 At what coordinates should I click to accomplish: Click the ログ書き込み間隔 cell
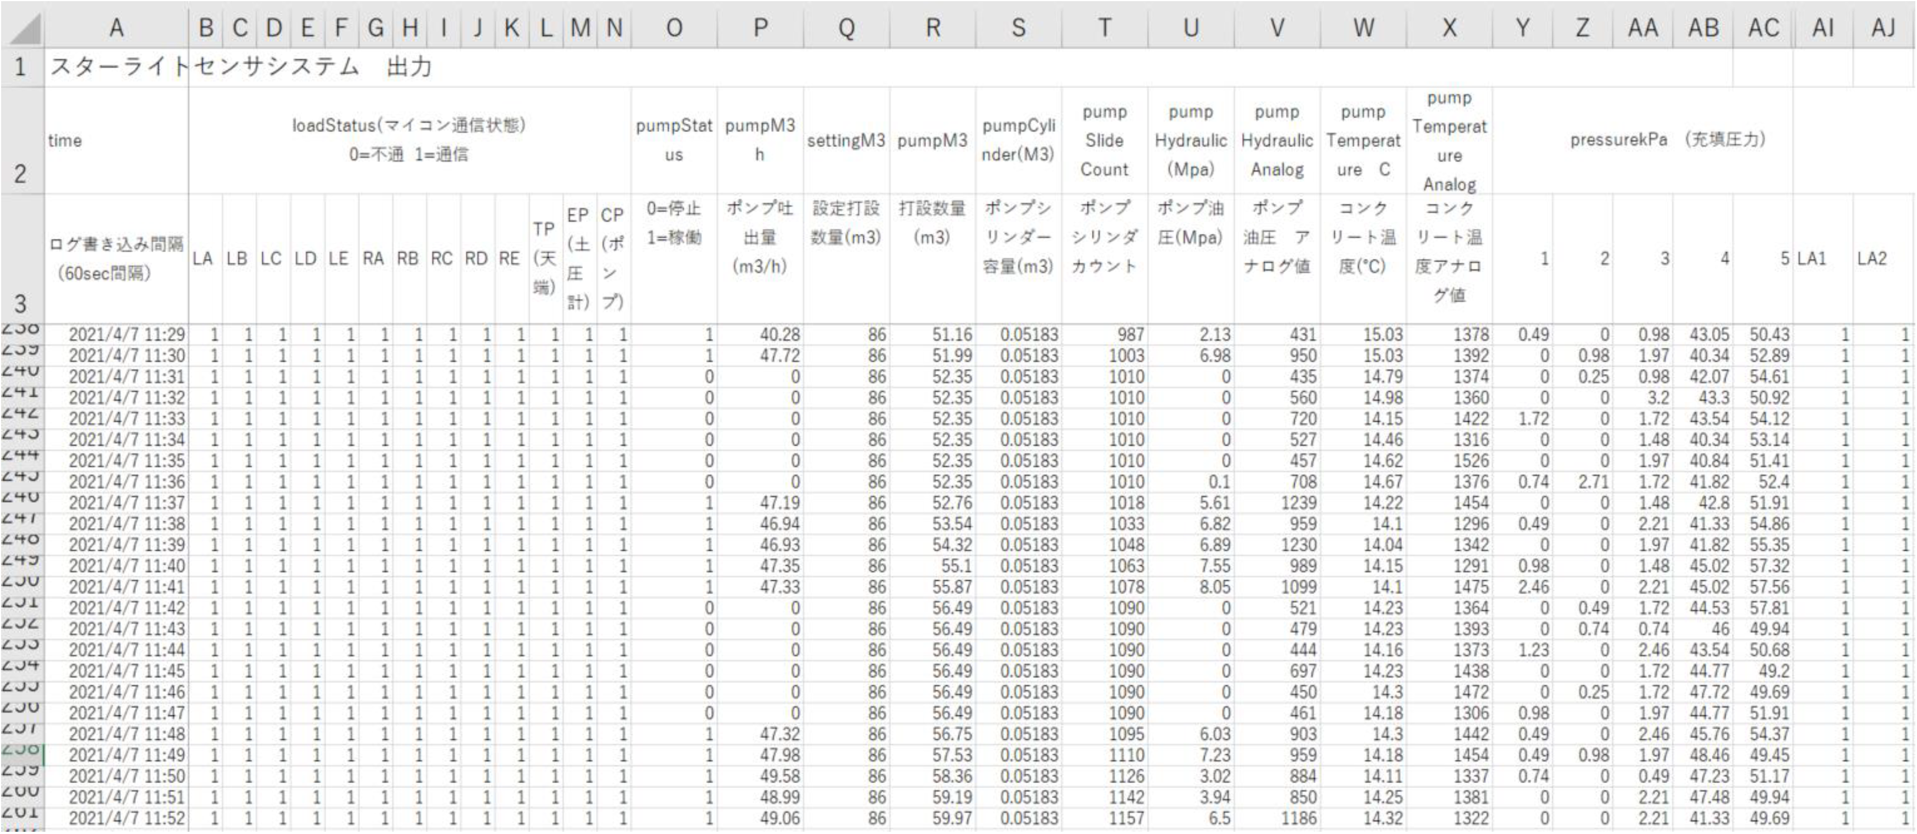tap(116, 259)
